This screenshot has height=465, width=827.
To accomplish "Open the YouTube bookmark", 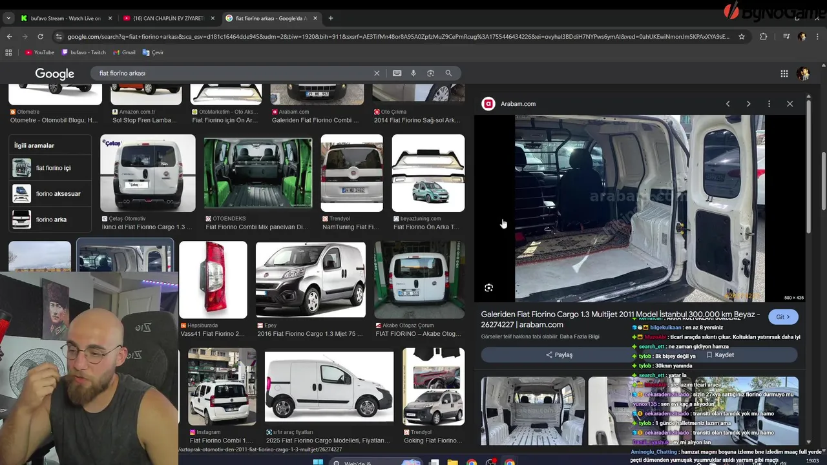I will [39, 52].
